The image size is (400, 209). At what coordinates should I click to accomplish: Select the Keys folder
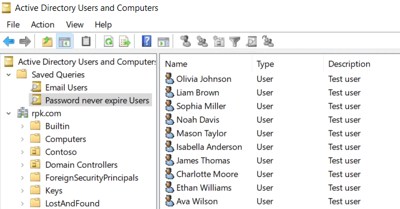tap(54, 191)
